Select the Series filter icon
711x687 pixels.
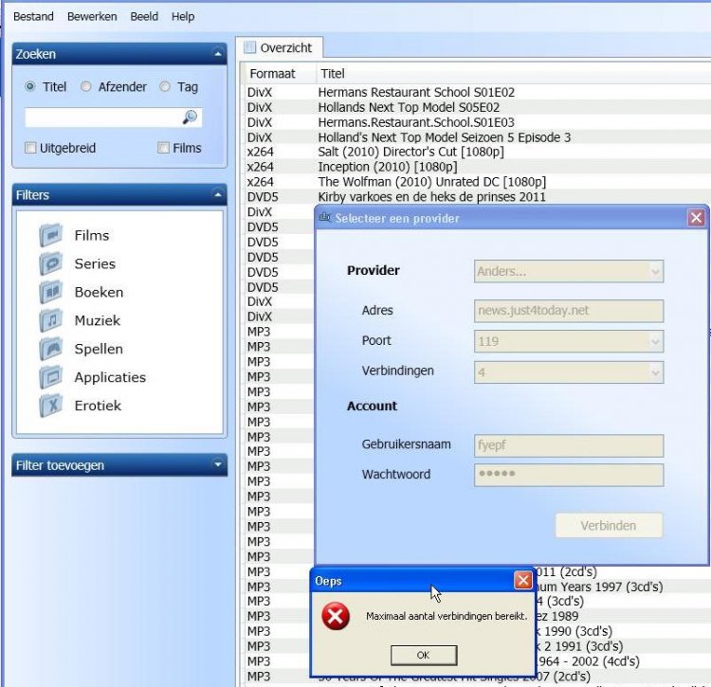[50, 263]
